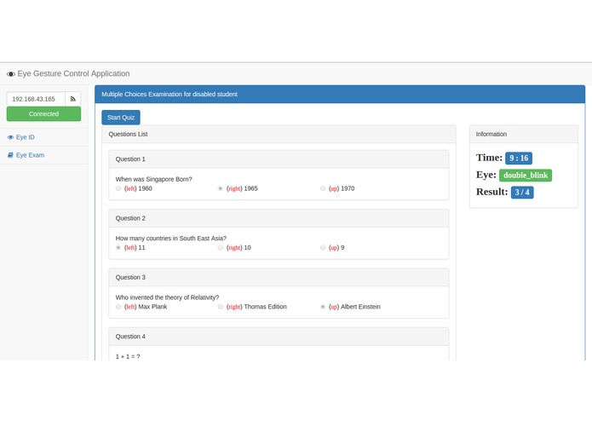This screenshot has height=421, width=592.
Task: Click the Question 1 panel header
Action: tap(279, 159)
